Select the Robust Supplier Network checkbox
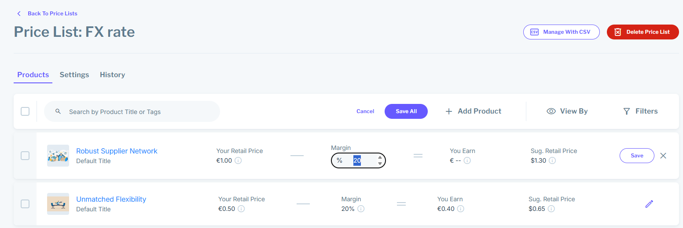 25,156
